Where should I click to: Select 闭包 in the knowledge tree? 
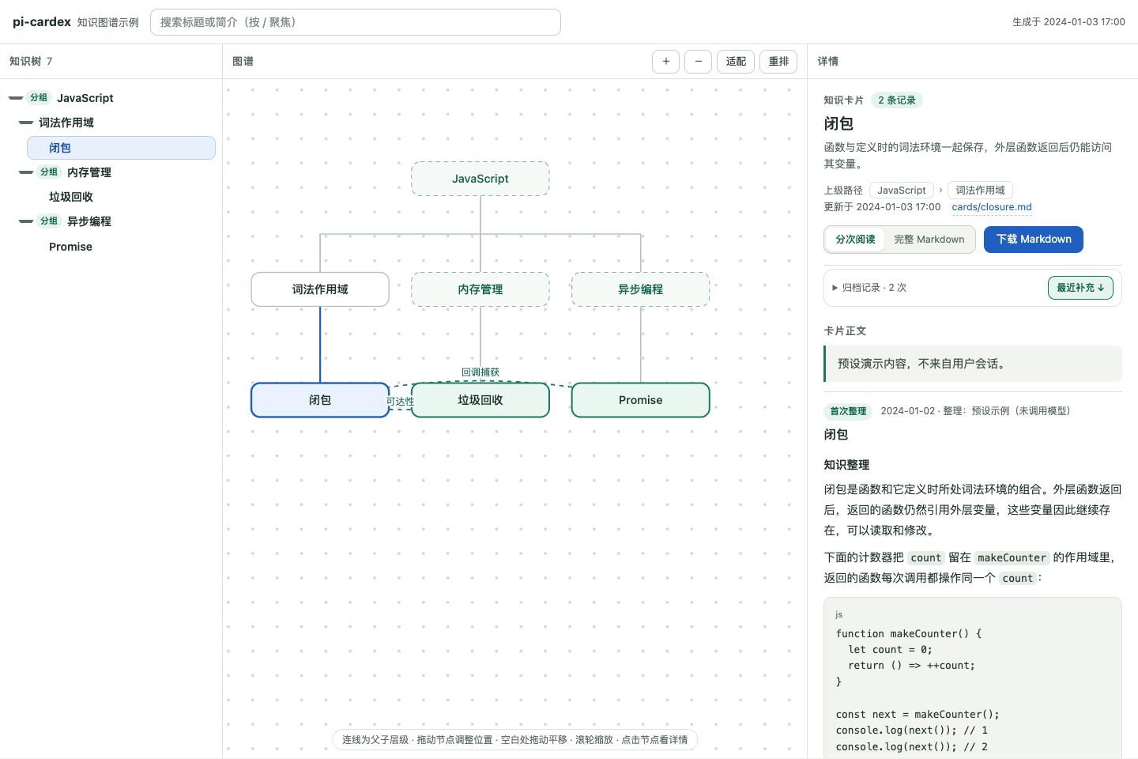coord(121,148)
